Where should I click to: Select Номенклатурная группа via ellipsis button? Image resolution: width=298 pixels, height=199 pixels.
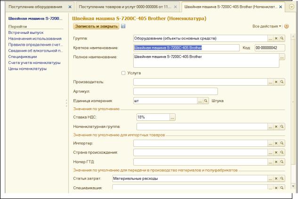point(270,127)
